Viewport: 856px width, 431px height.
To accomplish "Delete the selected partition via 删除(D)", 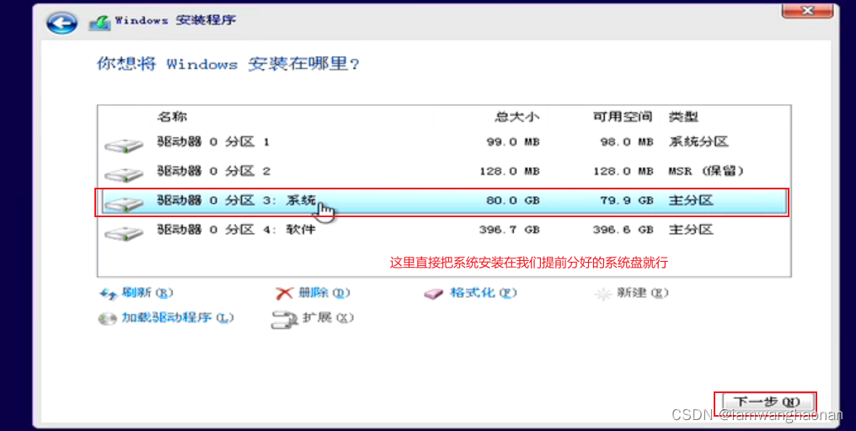I will (324, 293).
